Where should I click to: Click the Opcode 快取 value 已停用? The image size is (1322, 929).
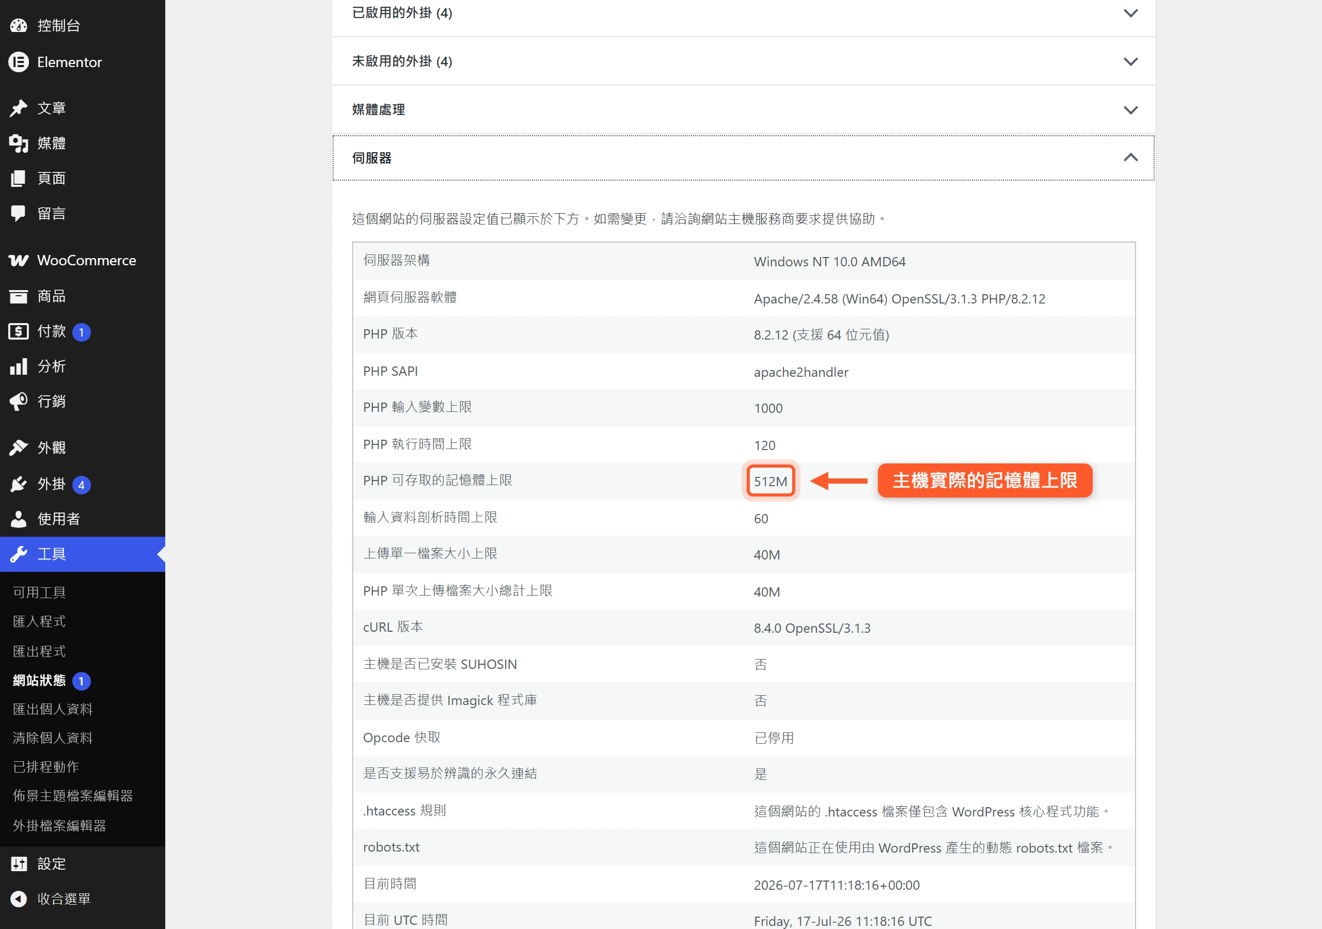(774, 738)
